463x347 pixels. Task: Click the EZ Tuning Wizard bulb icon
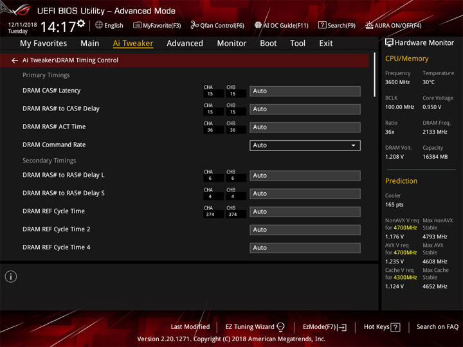click(x=280, y=327)
